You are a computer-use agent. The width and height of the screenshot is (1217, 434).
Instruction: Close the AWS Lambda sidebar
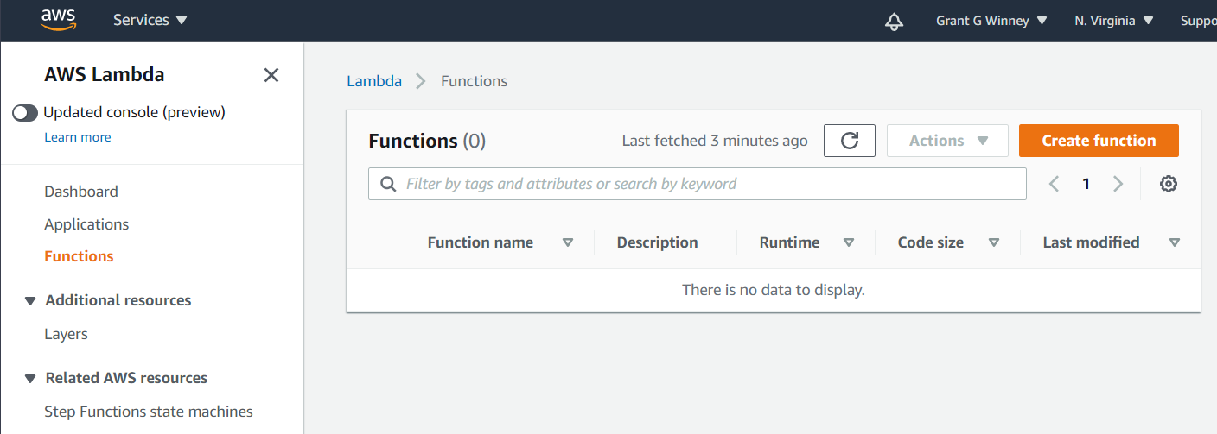click(x=271, y=75)
